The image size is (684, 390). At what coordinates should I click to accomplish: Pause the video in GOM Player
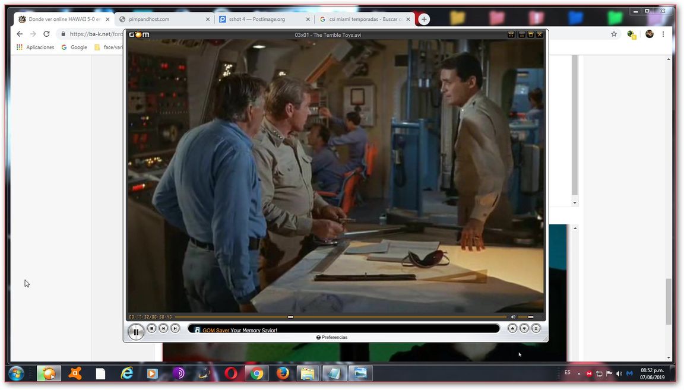pos(136,332)
